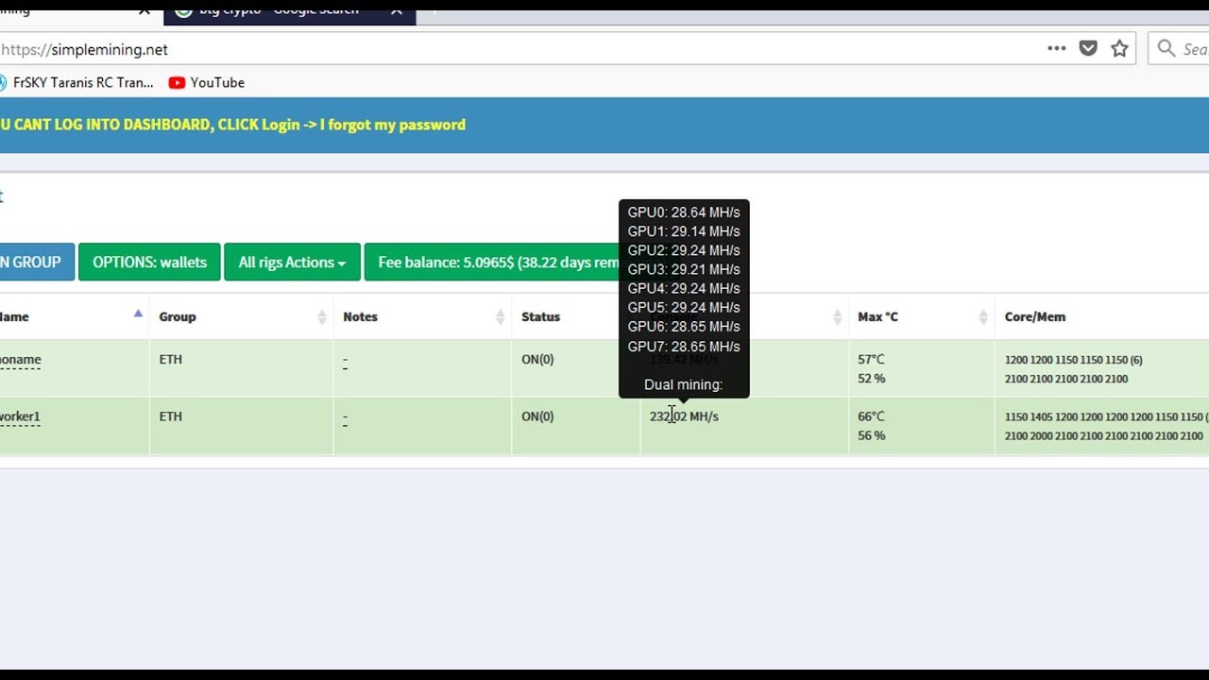This screenshot has width=1209, height=680.
Task: Bookmark this page with the star icon
Action: point(1119,49)
